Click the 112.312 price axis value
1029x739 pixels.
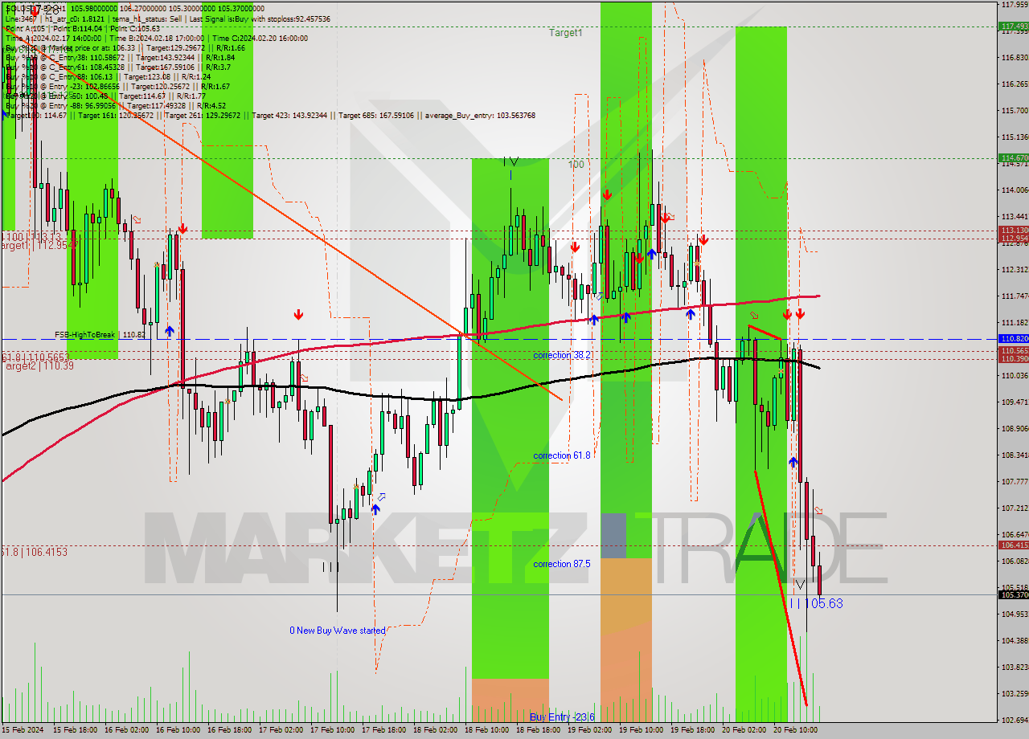coord(1015,270)
